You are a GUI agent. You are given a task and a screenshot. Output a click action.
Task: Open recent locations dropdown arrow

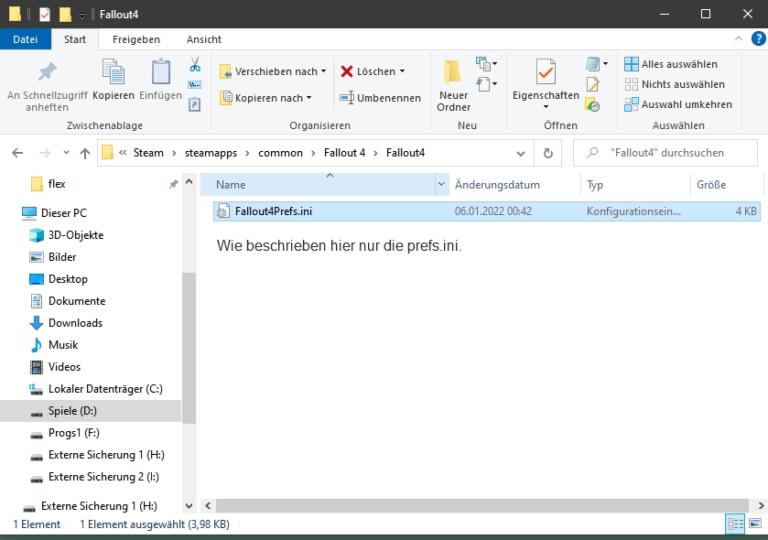click(66, 153)
